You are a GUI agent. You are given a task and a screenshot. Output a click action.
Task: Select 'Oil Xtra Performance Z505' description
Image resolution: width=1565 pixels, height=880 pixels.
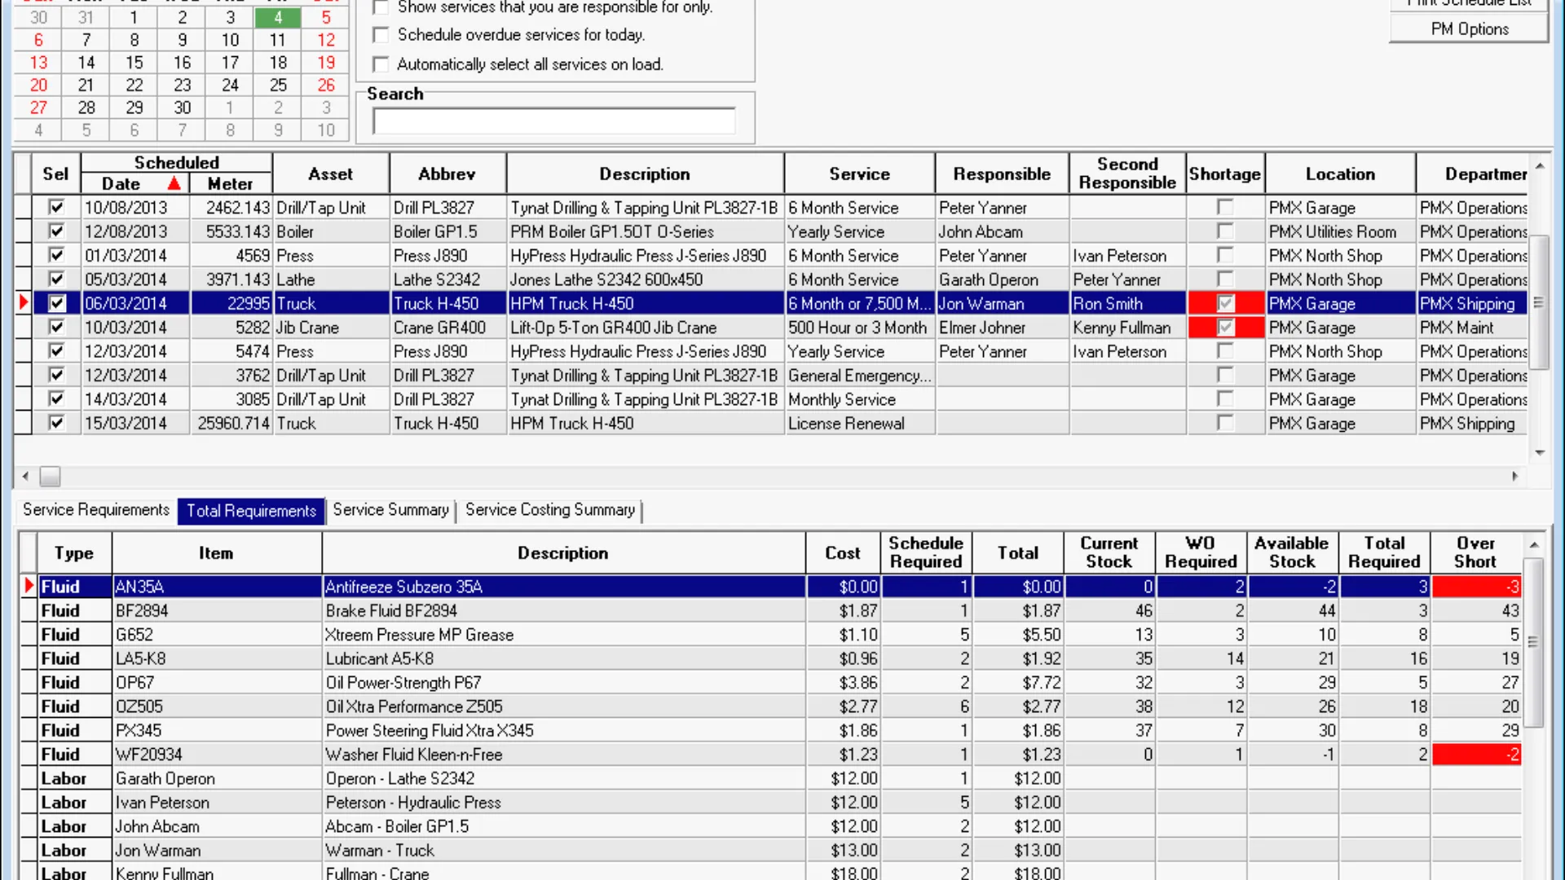[563, 706]
